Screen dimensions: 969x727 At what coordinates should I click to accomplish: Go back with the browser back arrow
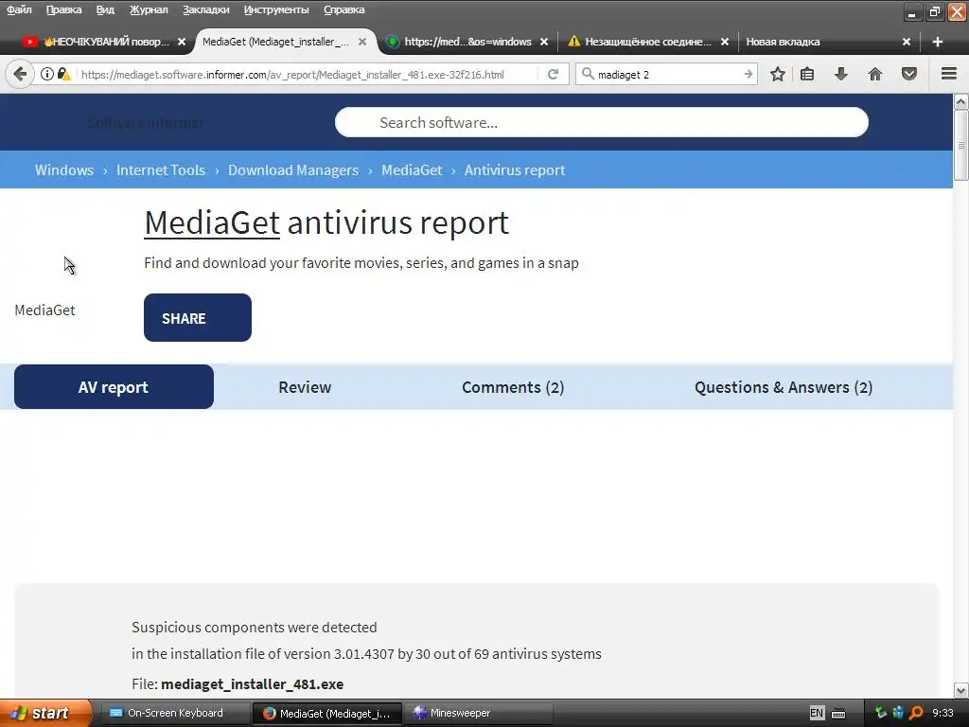click(x=20, y=74)
